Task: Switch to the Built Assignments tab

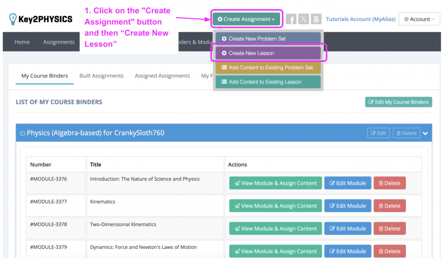Action: pos(101,76)
